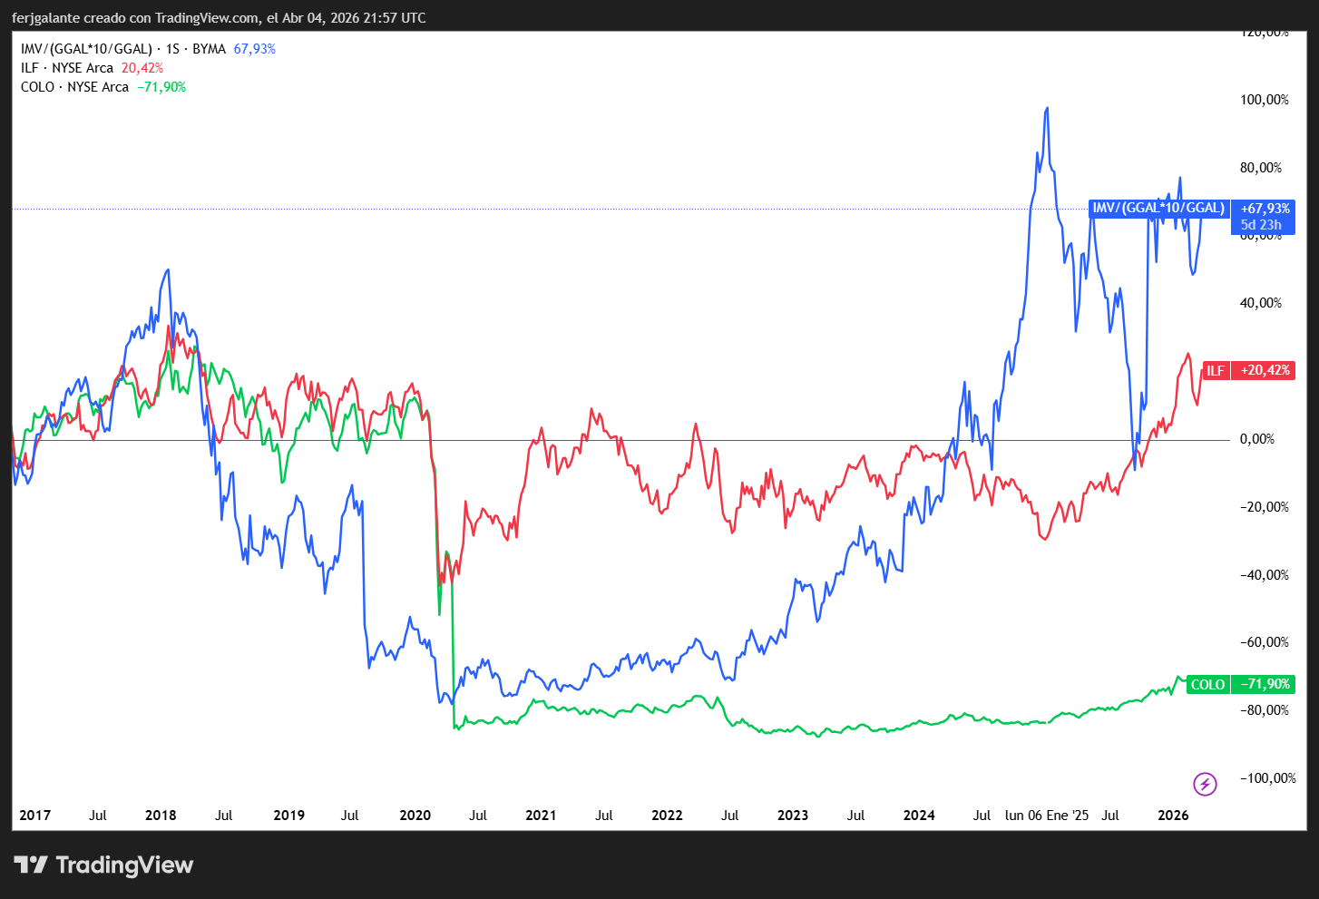Click the +20,42% red value tag

pyautogui.click(x=1265, y=370)
